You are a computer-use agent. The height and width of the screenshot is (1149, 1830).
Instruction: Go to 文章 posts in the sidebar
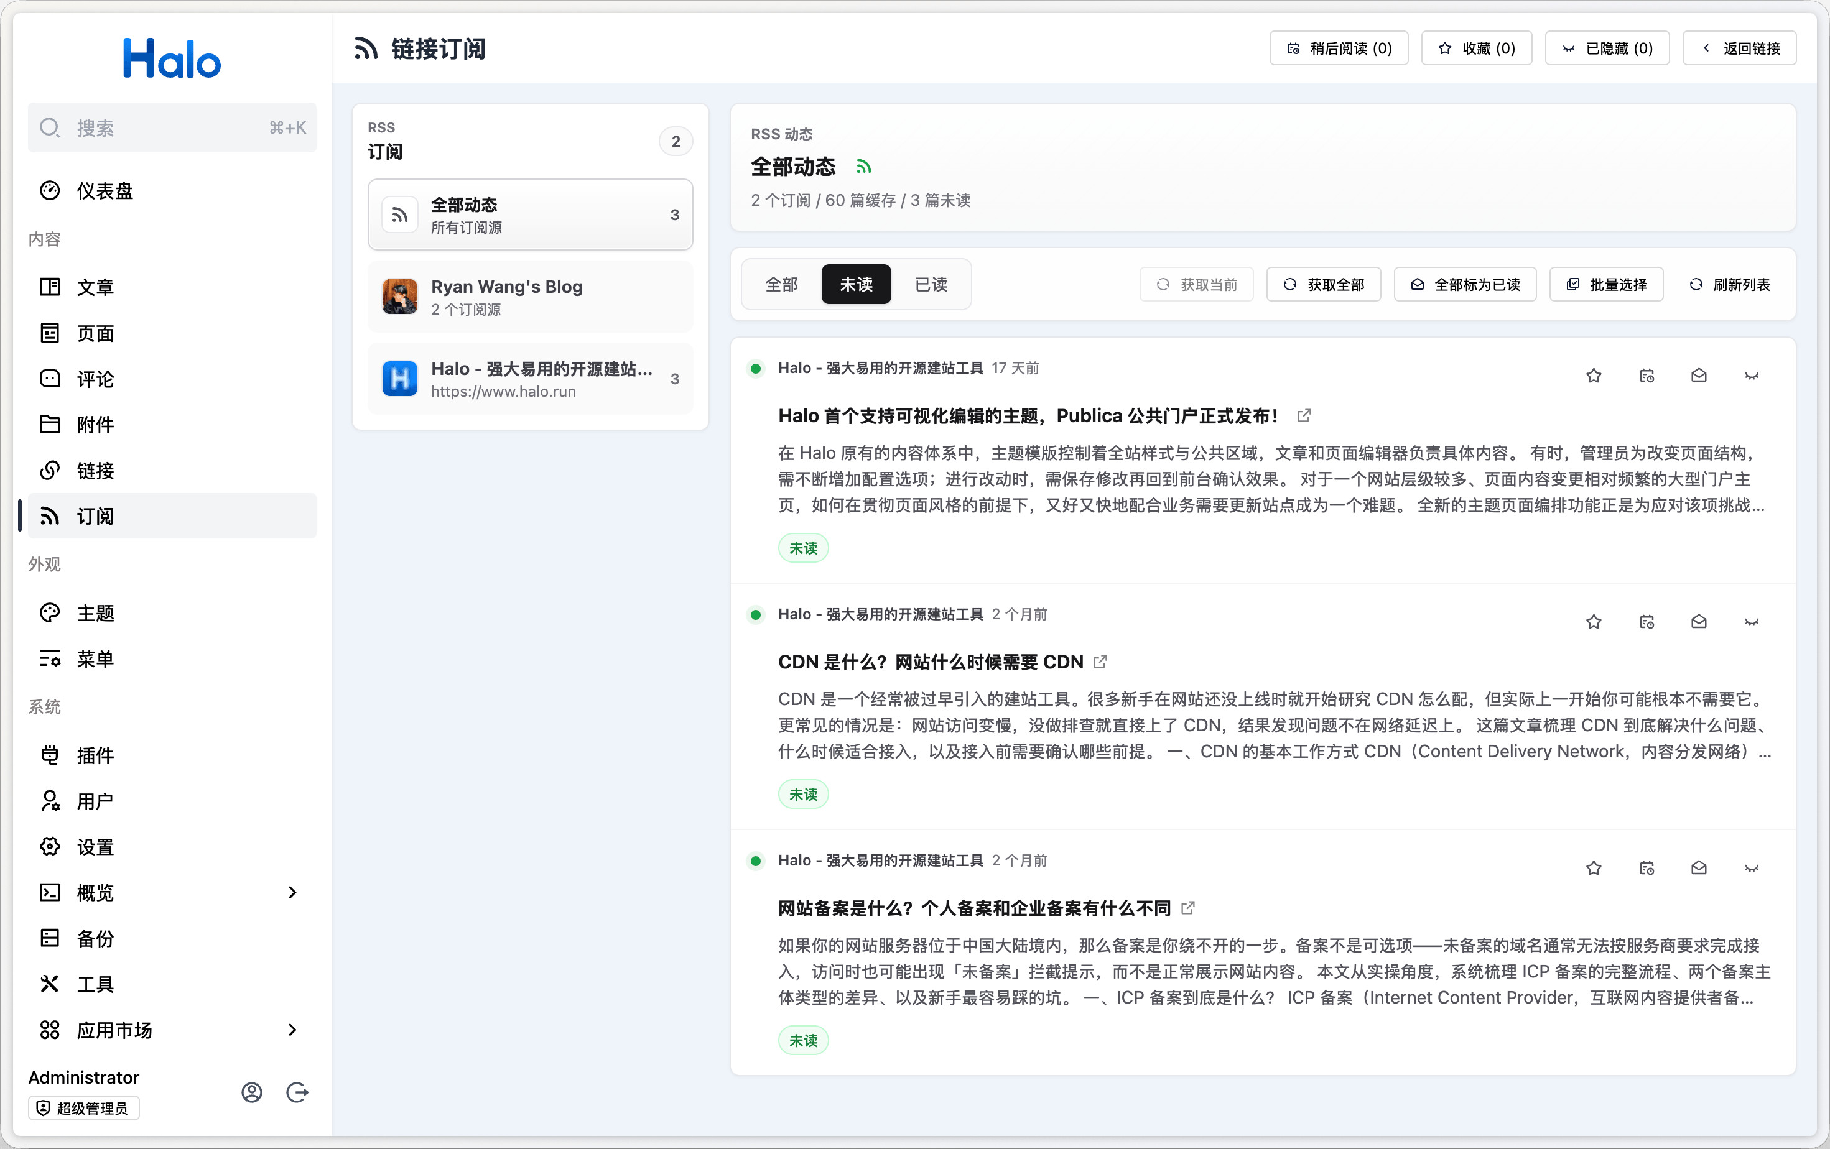172,287
